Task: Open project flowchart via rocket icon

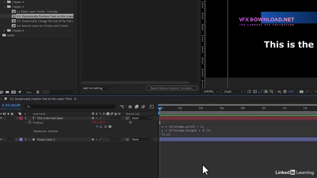Action: 20,92
